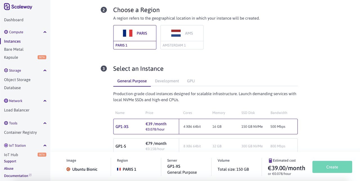The height and width of the screenshot is (181, 360).
Task: Select the PARIS region card
Action: point(135,37)
